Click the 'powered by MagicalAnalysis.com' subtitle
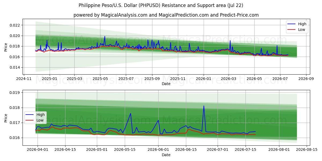 [166, 15]
